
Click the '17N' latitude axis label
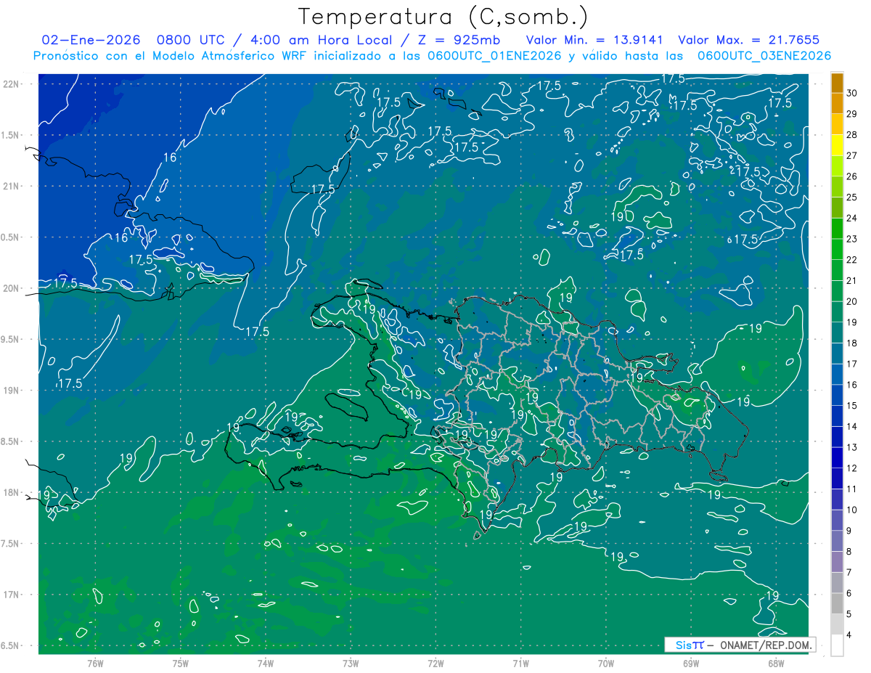coord(12,595)
